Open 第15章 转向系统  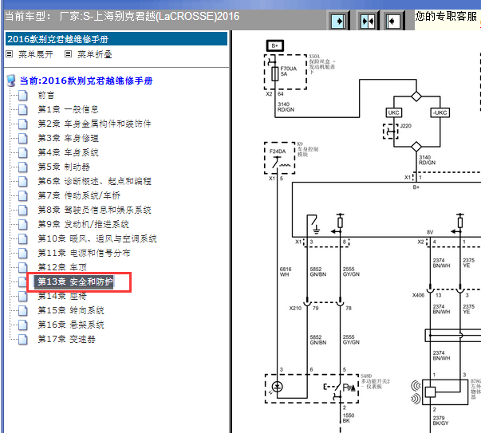(71, 310)
